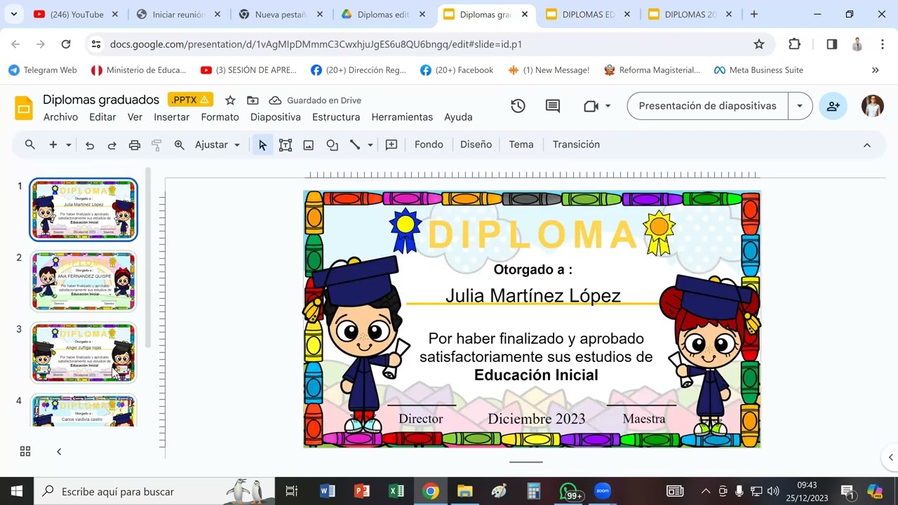Expand the Meet camera dropdown arrow
The height and width of the screenshot is (505, 898).
click(608, 106)
